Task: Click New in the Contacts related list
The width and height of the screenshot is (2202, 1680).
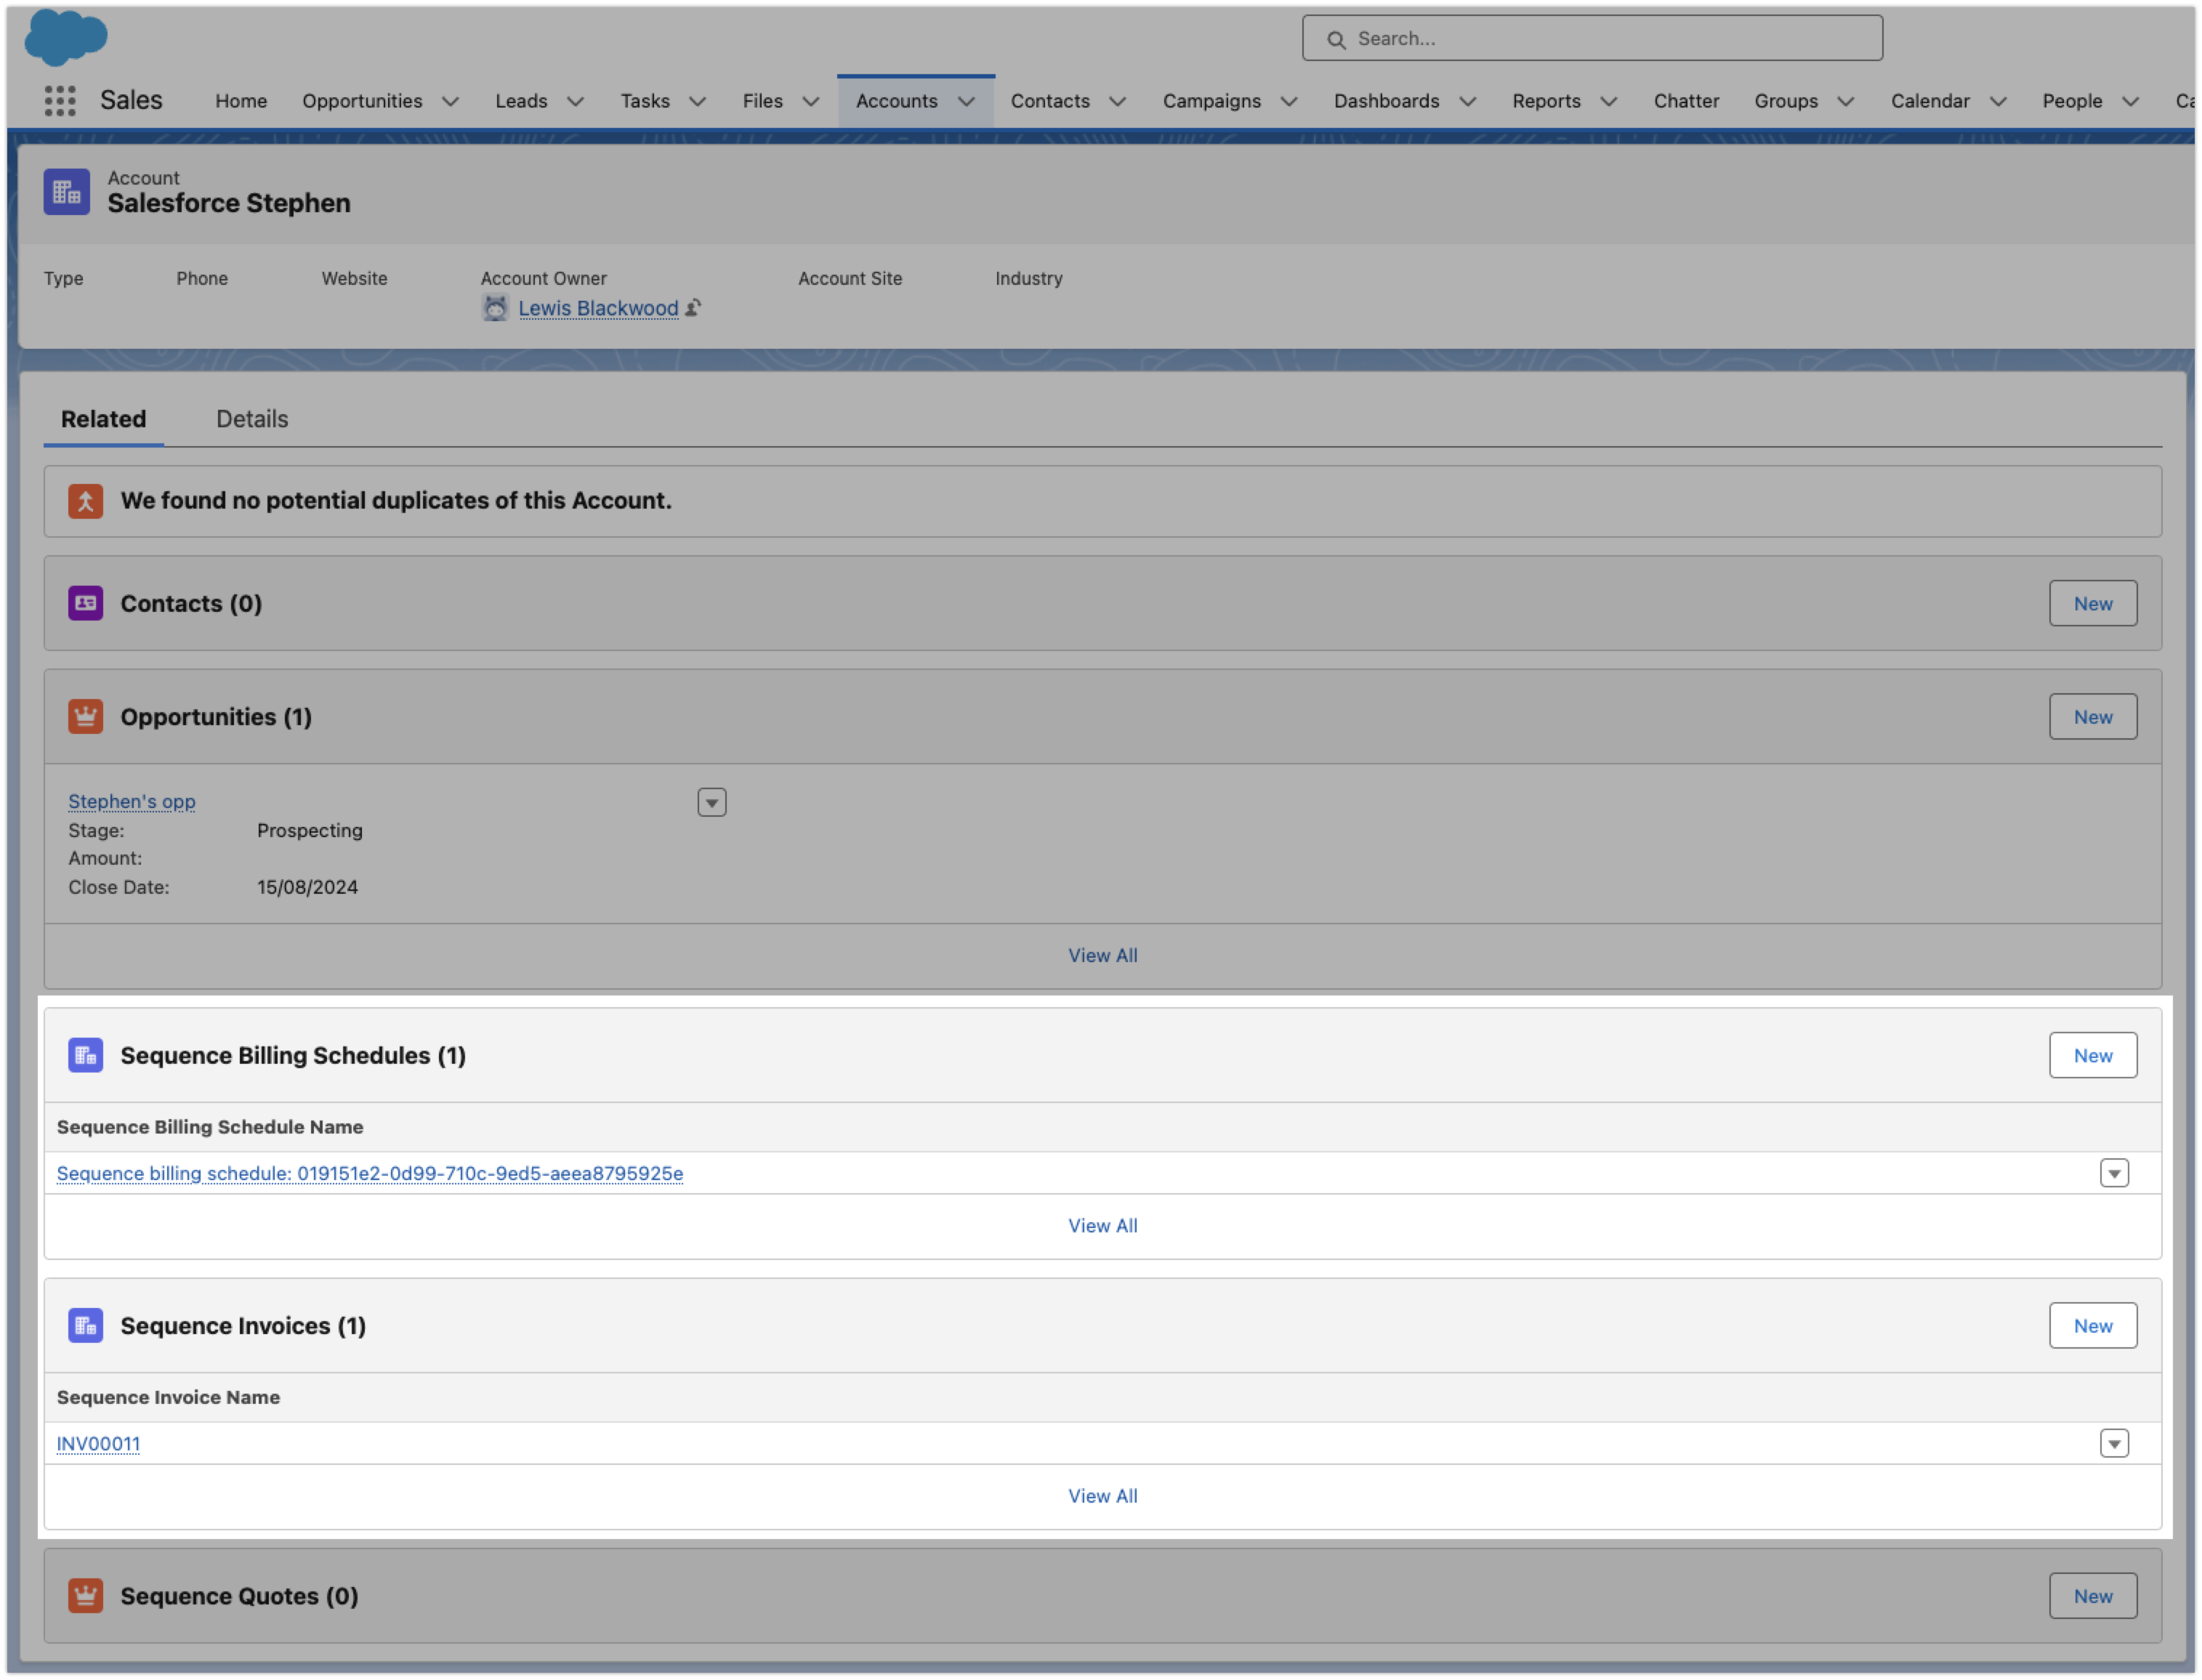Action: coord(2093,604)
